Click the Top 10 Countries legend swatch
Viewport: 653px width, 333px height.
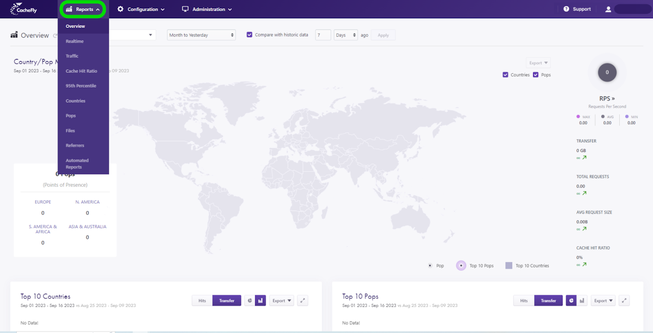509,266
